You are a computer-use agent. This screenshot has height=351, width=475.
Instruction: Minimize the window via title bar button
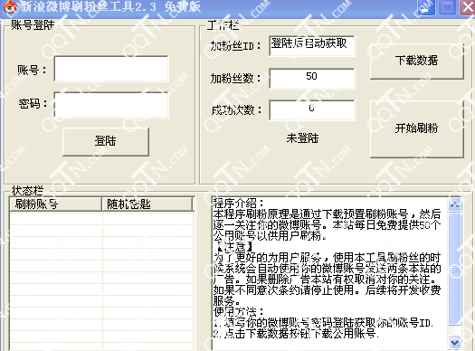coord(426,7)
